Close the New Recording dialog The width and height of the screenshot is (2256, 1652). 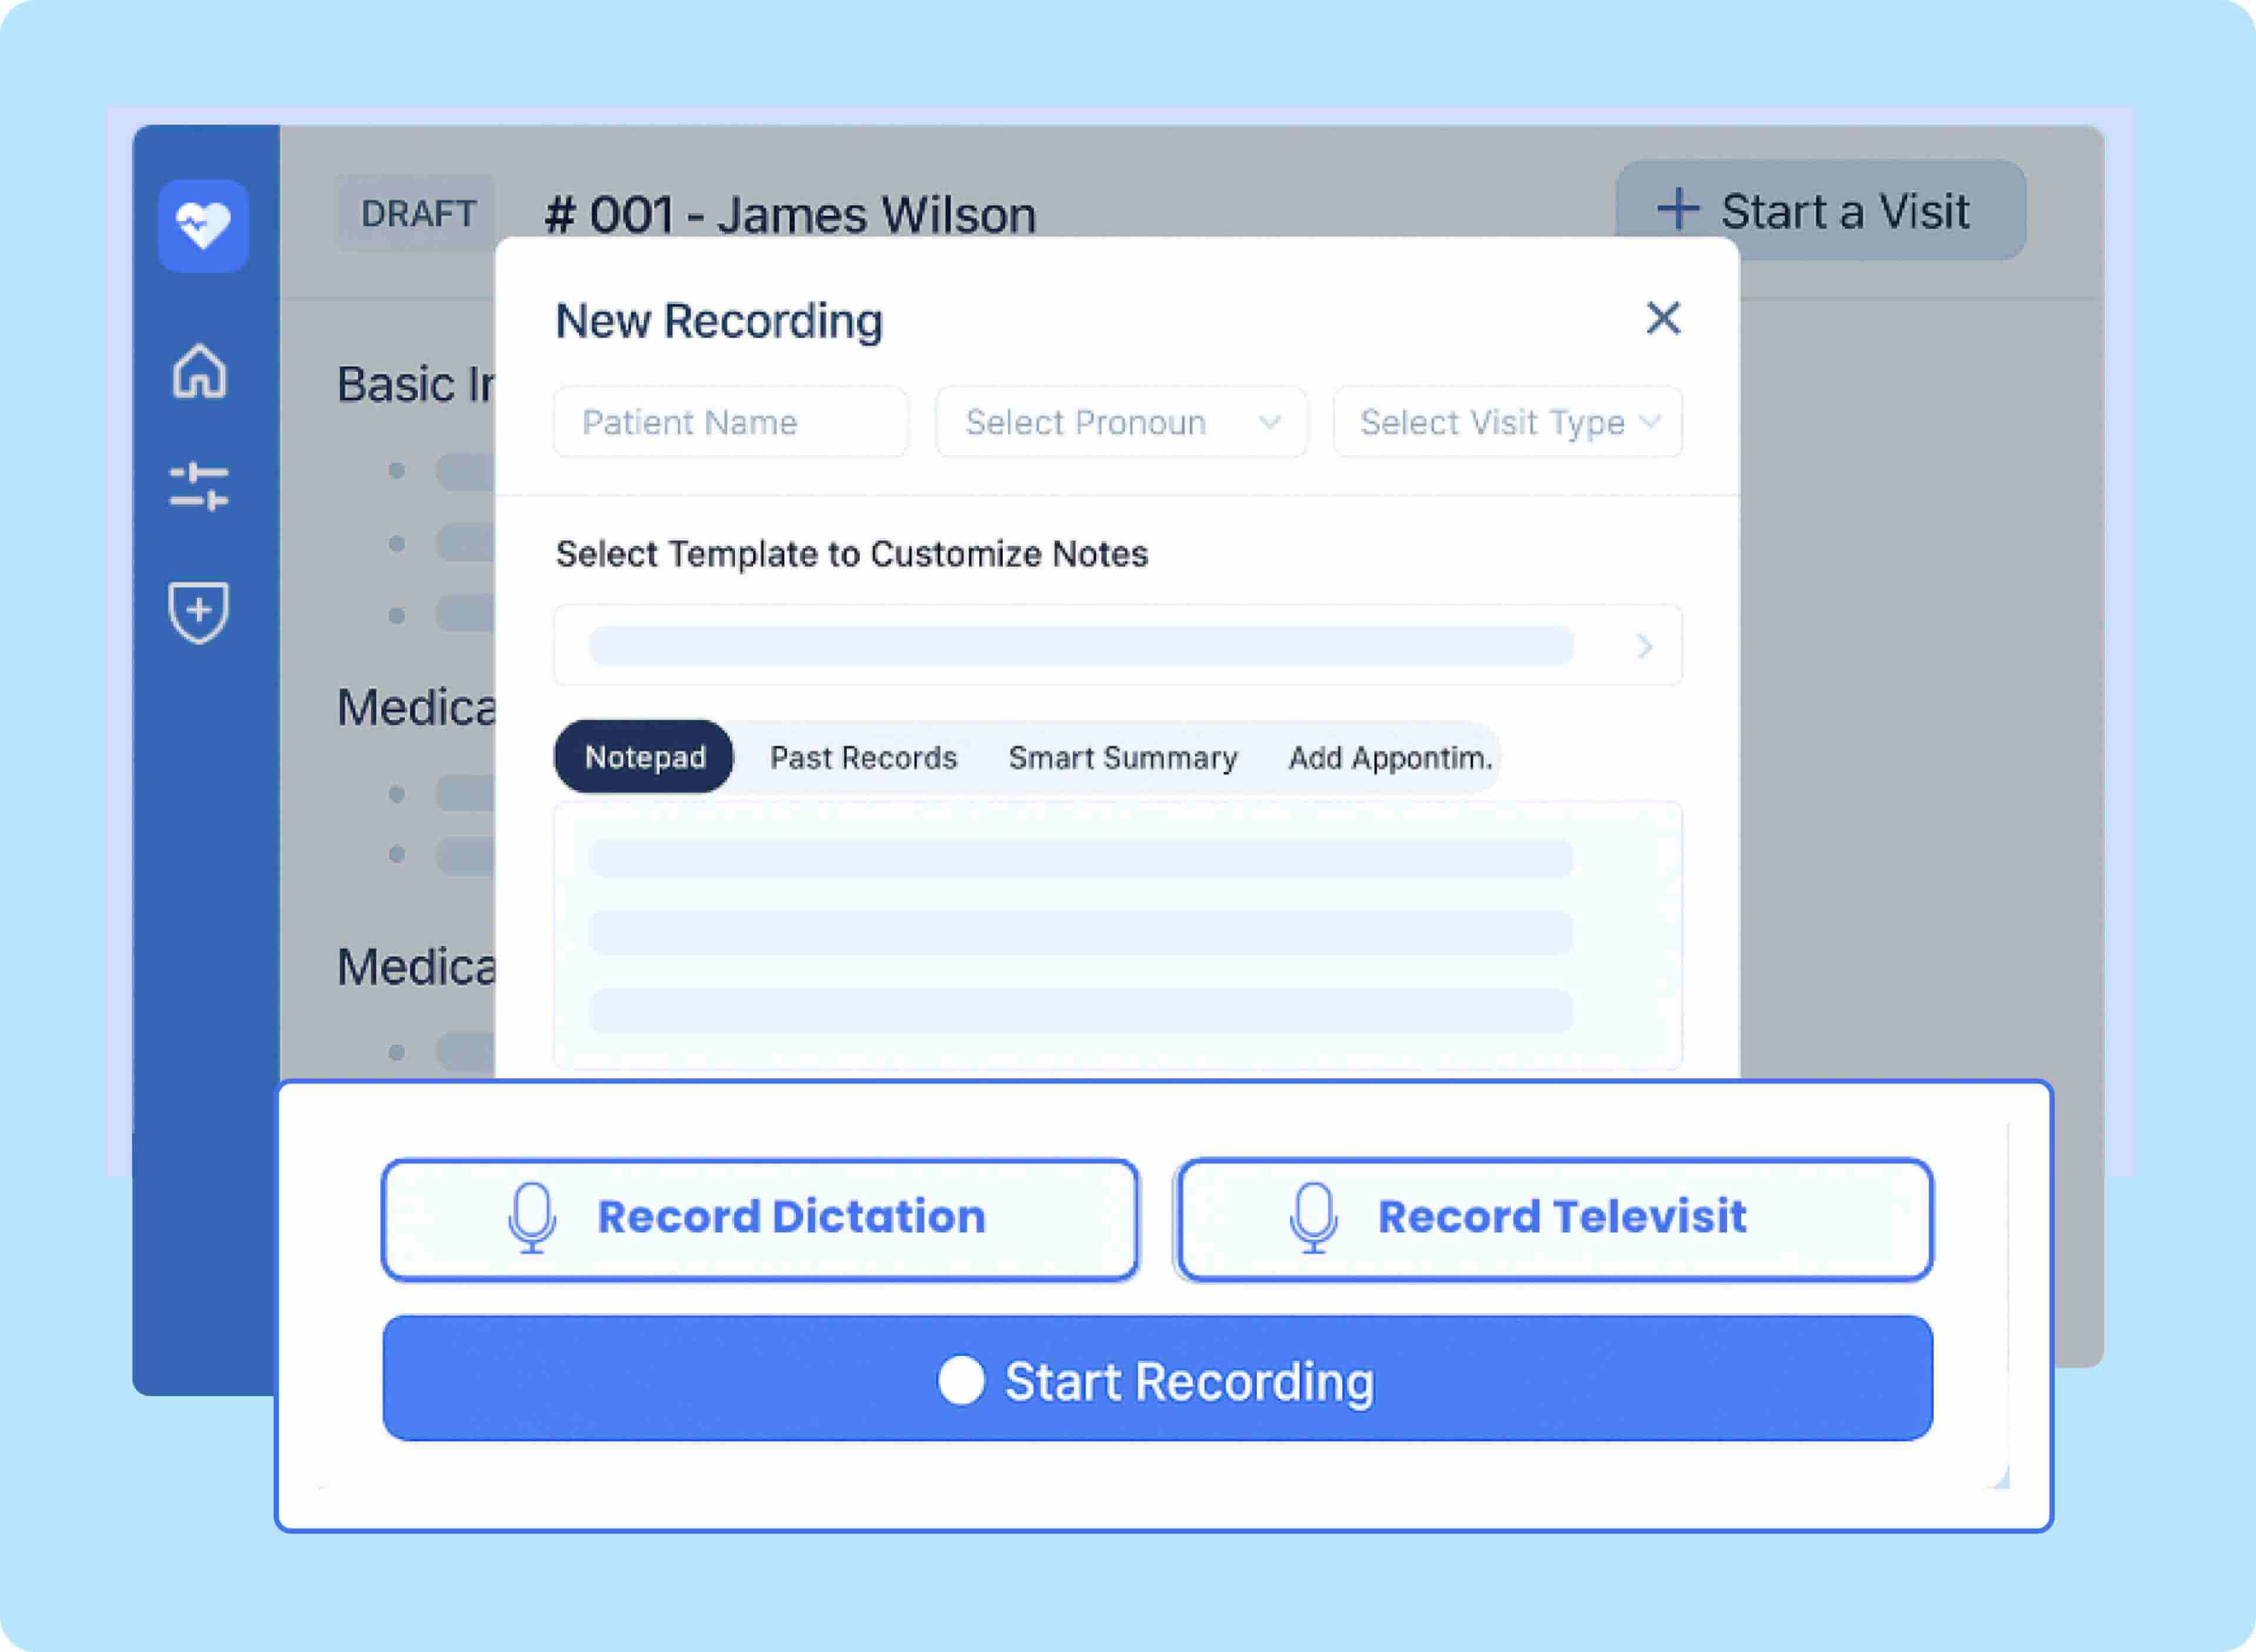[1663, 319]
